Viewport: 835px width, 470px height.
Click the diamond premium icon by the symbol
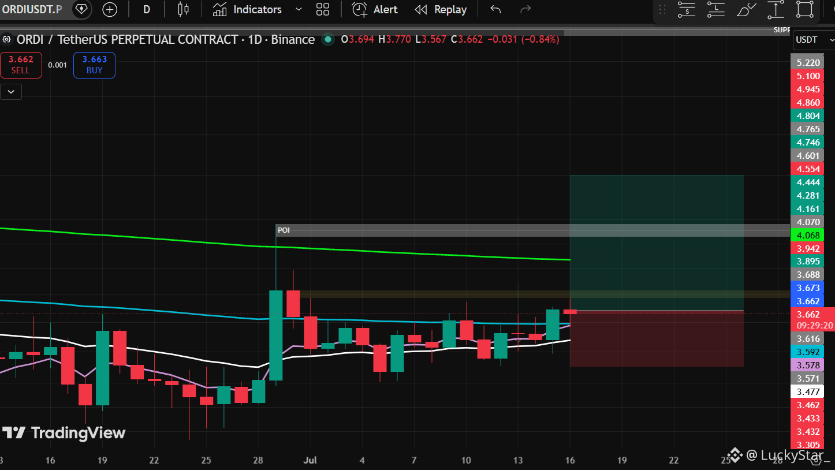point(81,9)
